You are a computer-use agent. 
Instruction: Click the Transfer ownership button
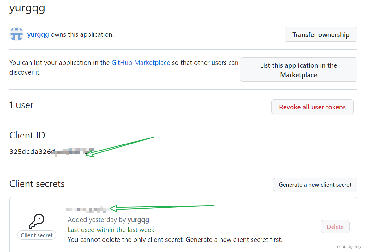(321, 34)
